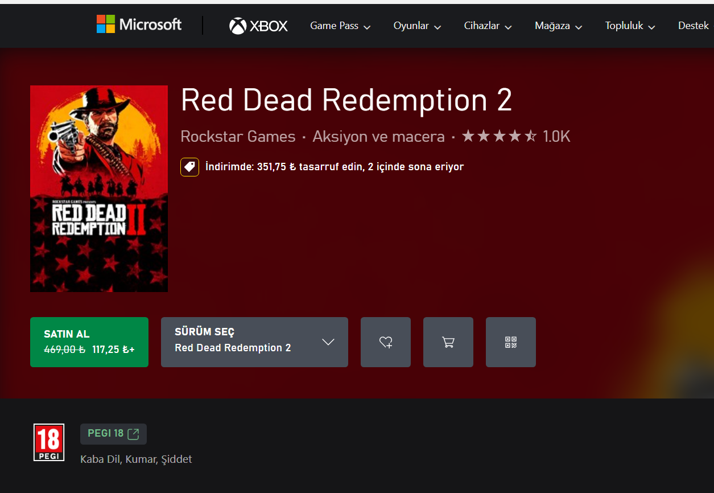Open the Xbox home logo
714x493 pixels.
click(258, 26)
